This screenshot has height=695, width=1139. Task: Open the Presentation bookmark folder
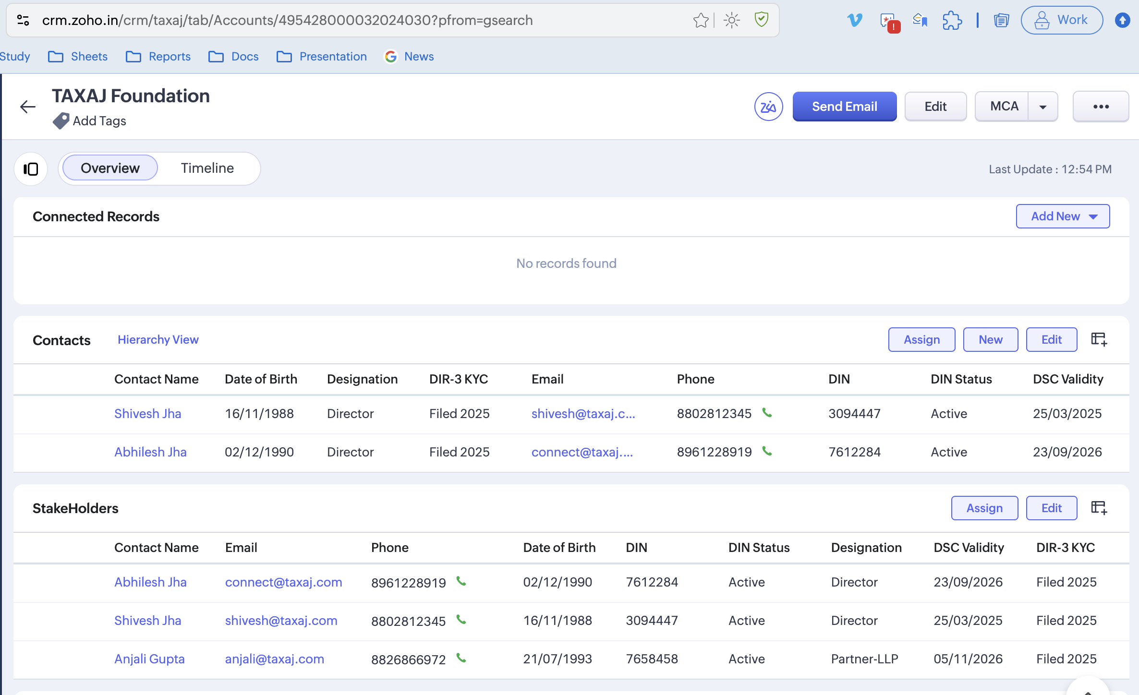click(x=322, y=57)
